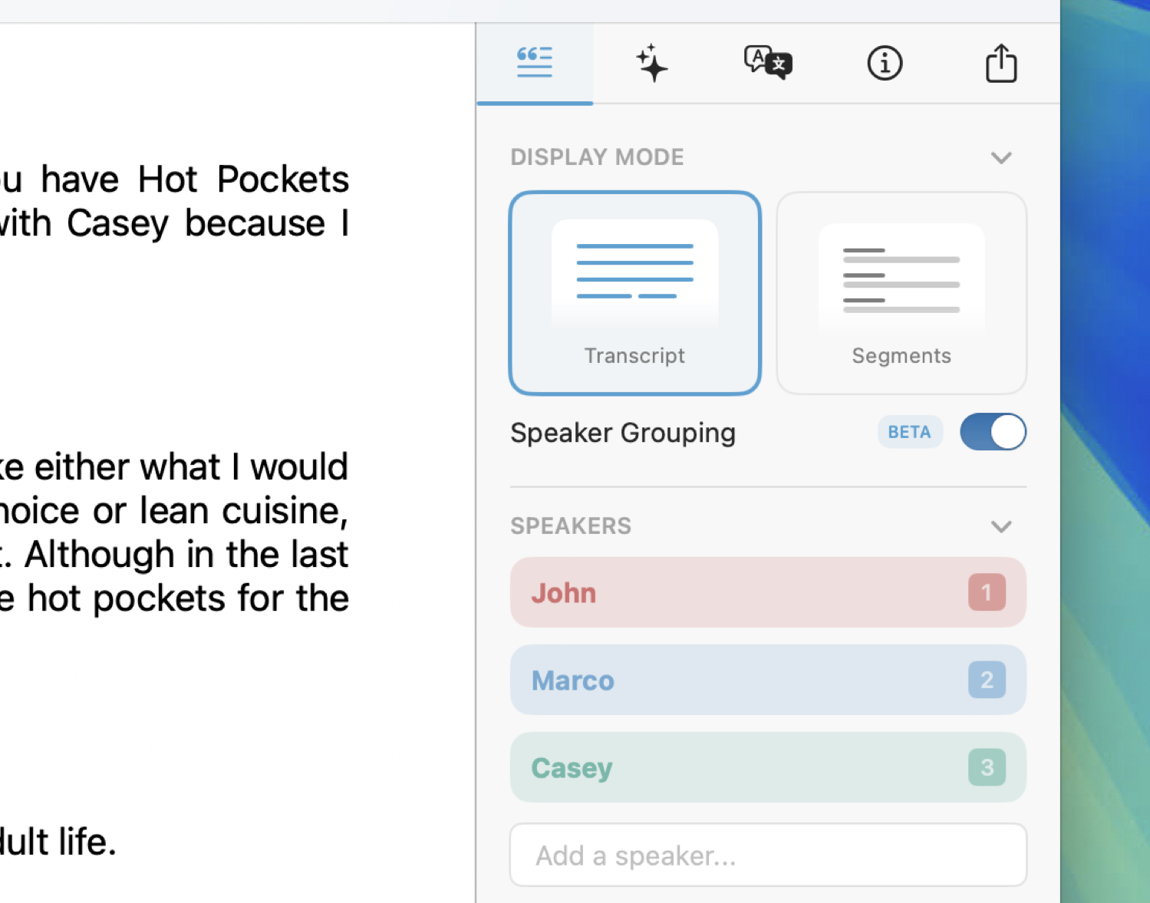Select the Transcript display mode
1150x903 pixels.
point(634,293)
